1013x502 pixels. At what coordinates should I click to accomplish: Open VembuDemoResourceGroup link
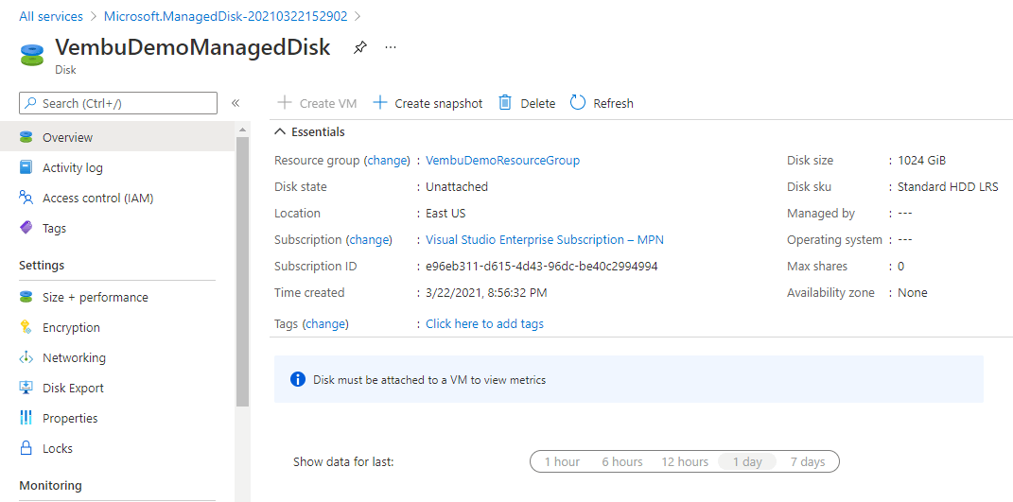502,160
